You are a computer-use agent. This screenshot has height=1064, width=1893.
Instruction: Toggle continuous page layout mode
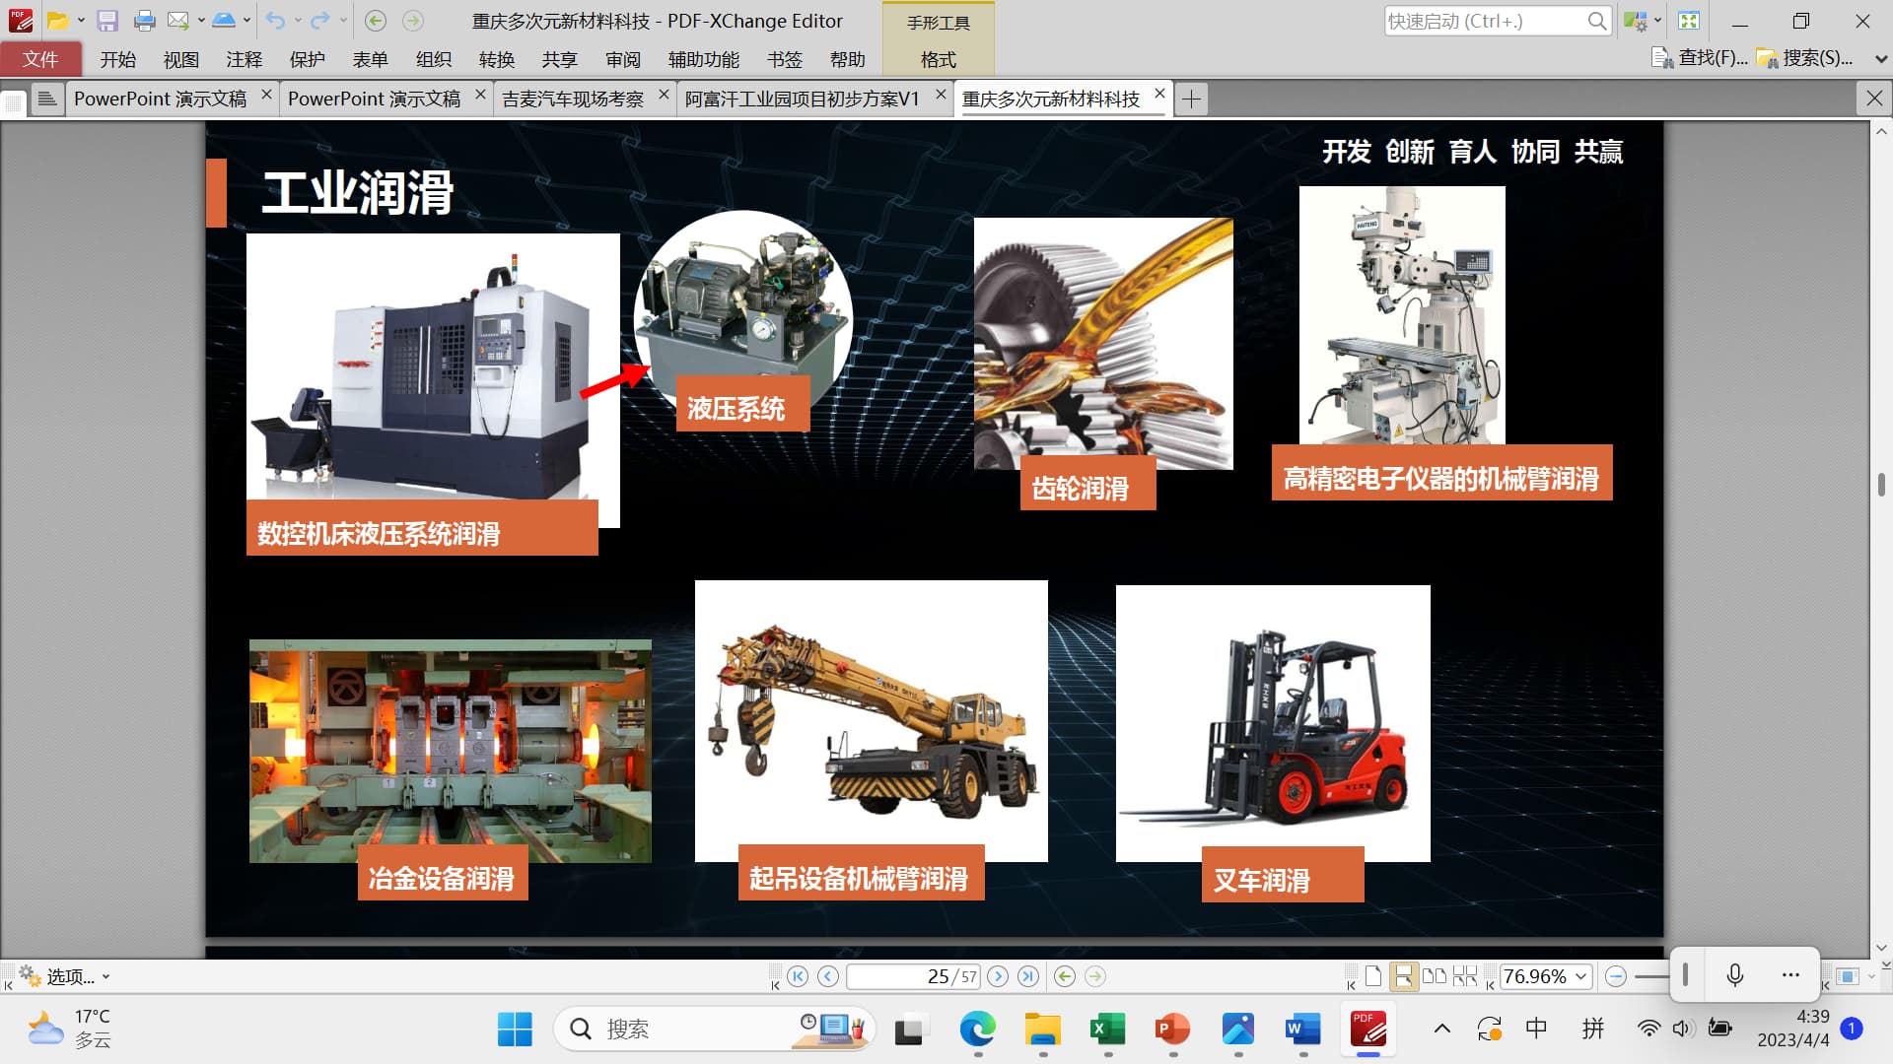tap(1403, 976)
